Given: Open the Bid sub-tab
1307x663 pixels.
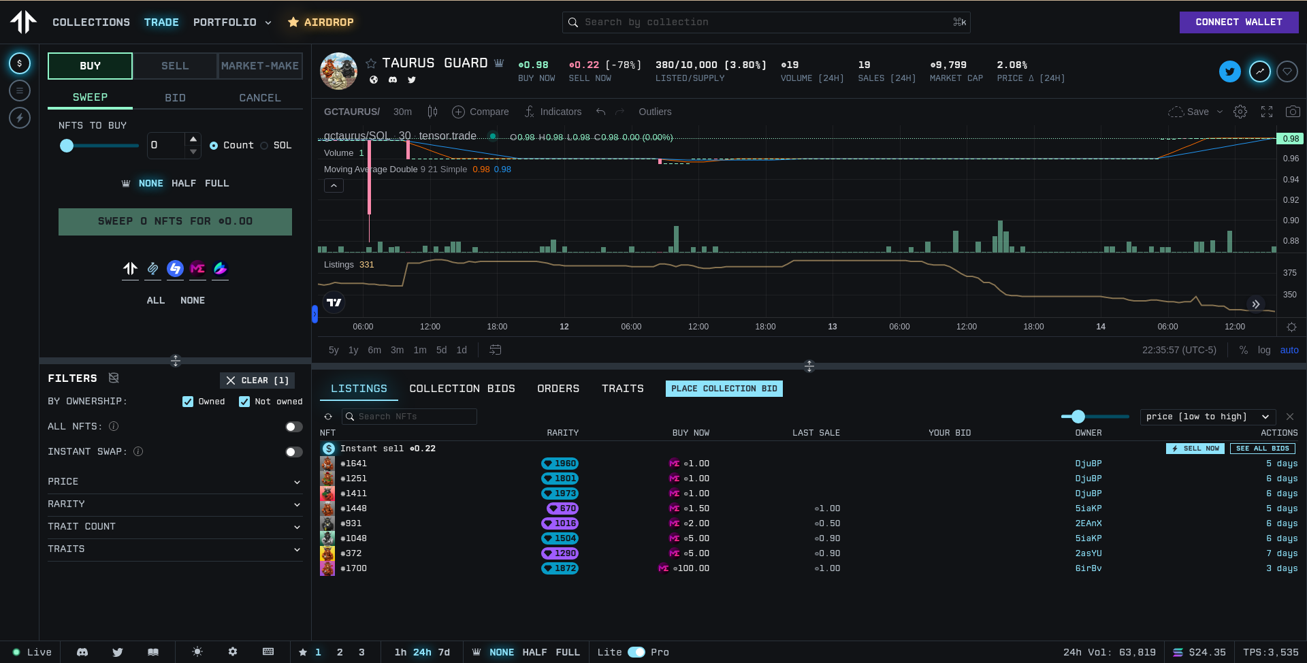Looking at the screenshot, I should pos(175,98).
